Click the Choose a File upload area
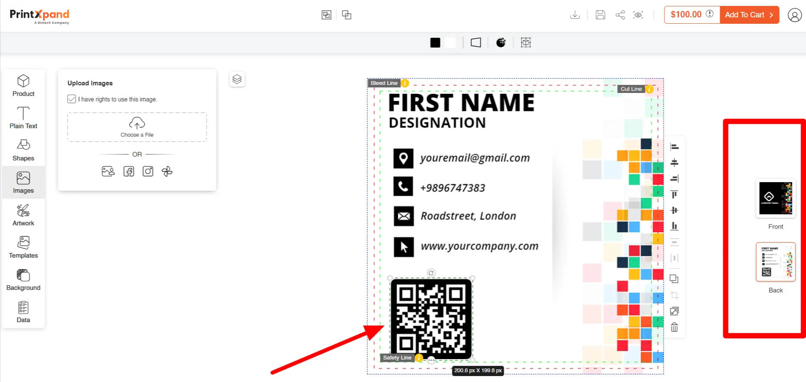 (137, 127)
